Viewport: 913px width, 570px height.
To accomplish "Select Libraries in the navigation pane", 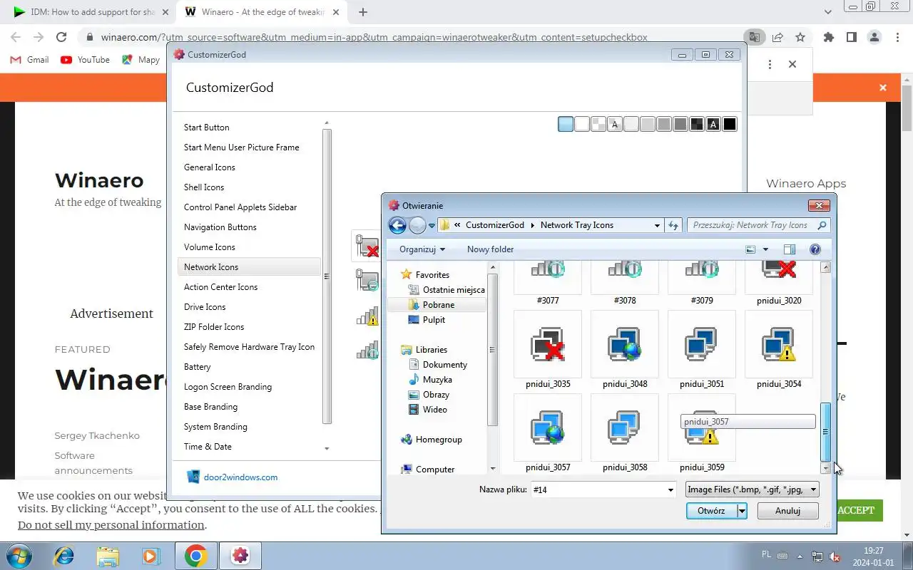I will (x=431, y=349).
